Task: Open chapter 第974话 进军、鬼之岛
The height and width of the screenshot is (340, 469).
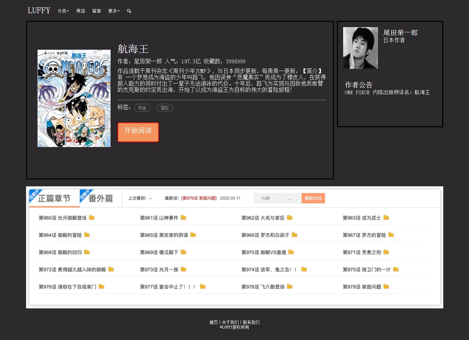Action: point(269,270)
